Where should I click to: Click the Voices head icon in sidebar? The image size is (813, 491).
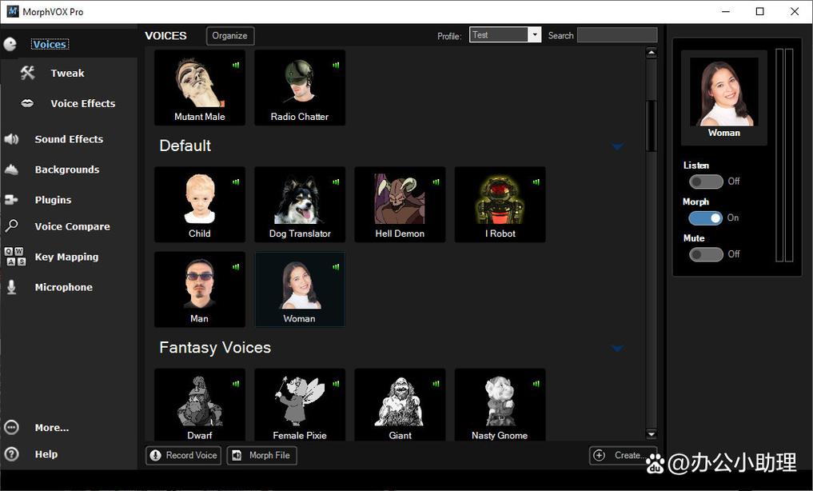click(10, 45)
